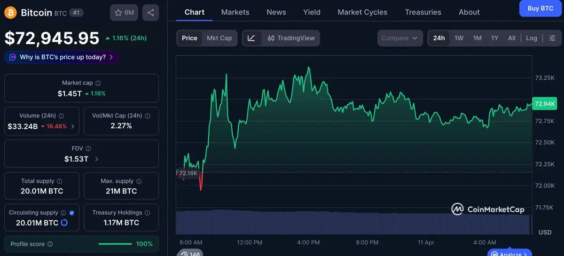Open the About tab
Screen dimensions: 564x256
[x=469, y=12]
